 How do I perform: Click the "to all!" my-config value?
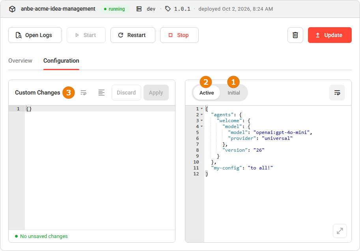click(260, 168)
